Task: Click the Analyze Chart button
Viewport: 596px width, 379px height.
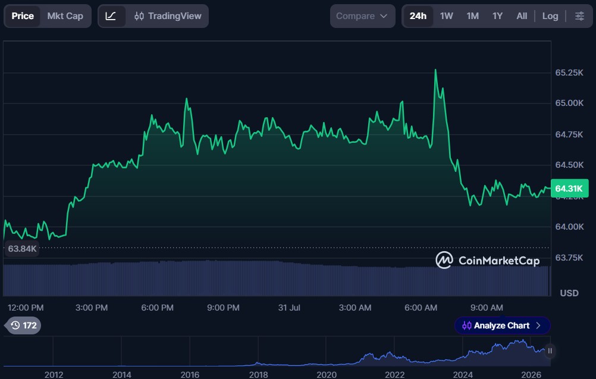Action: (502, 325)
